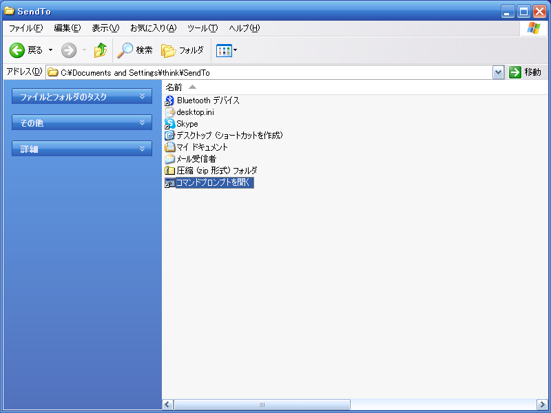Image resolution: width=551 pixels, height=413 pixels.
Task: Expand the address bar dropdown arrow
Action: point(498,73)
